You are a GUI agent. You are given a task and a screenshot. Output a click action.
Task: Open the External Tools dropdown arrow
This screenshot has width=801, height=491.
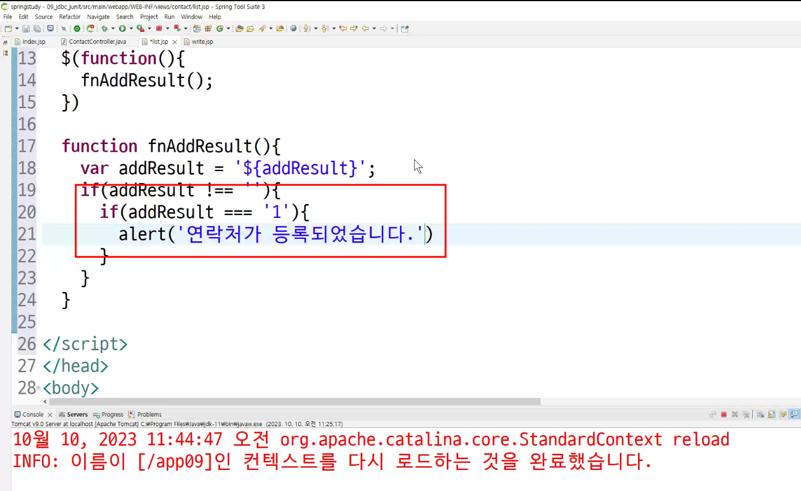click(x=149, y=28)
